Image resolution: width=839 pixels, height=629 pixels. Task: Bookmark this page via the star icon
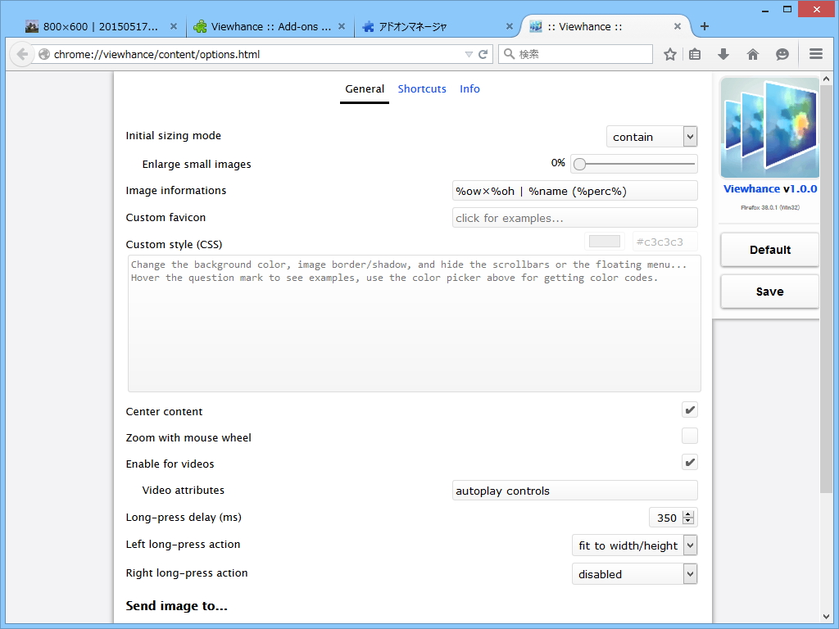pos(669,53)
